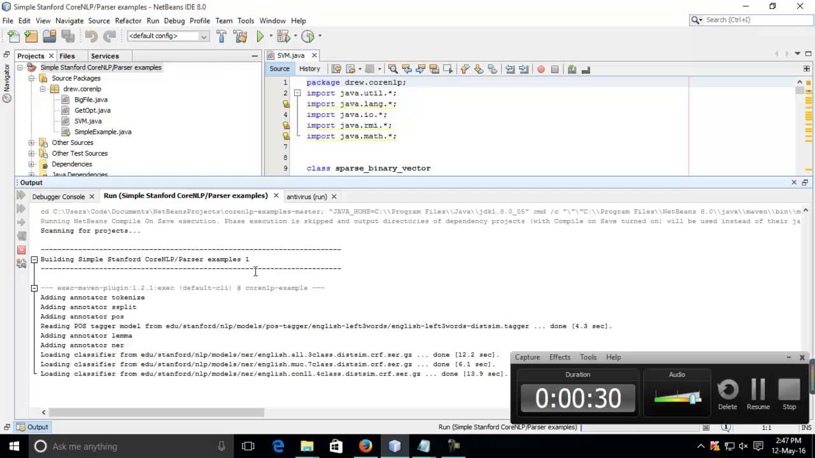Click the red Stop icon in Output sidebar
Image resolution: width=815 pixels, height=458 pixels.
tap(21, 250)
